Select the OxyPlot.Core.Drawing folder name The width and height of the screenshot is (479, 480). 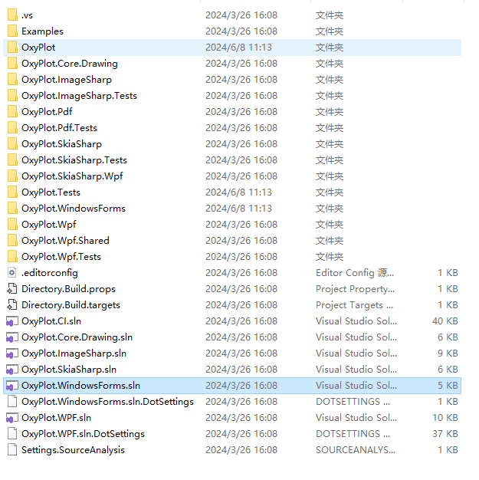coord(70,64)
